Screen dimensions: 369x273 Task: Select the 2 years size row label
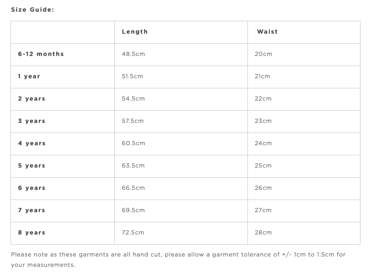(x=32, y=99)
